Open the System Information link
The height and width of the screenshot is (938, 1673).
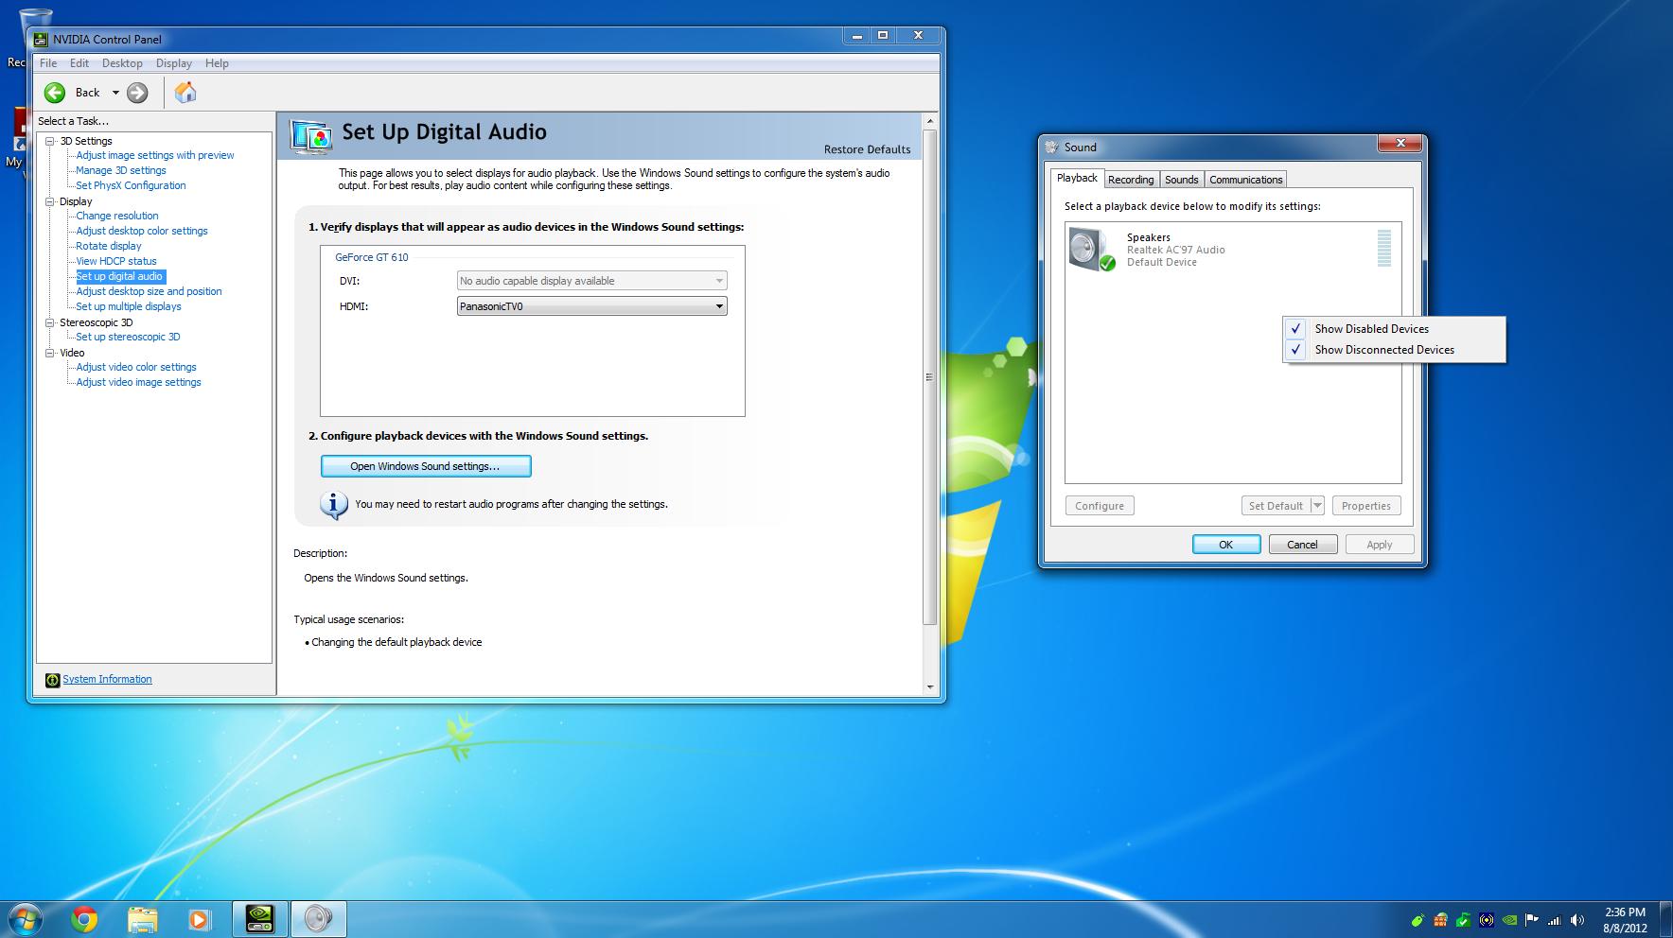[107, 679]
